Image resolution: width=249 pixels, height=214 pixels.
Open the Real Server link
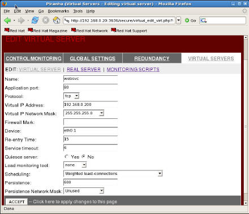(x=84, y=70)
